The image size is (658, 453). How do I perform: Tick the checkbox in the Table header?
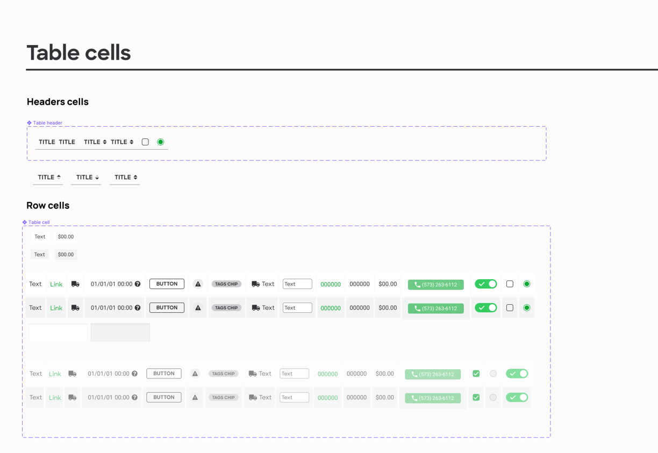(145, 142)
